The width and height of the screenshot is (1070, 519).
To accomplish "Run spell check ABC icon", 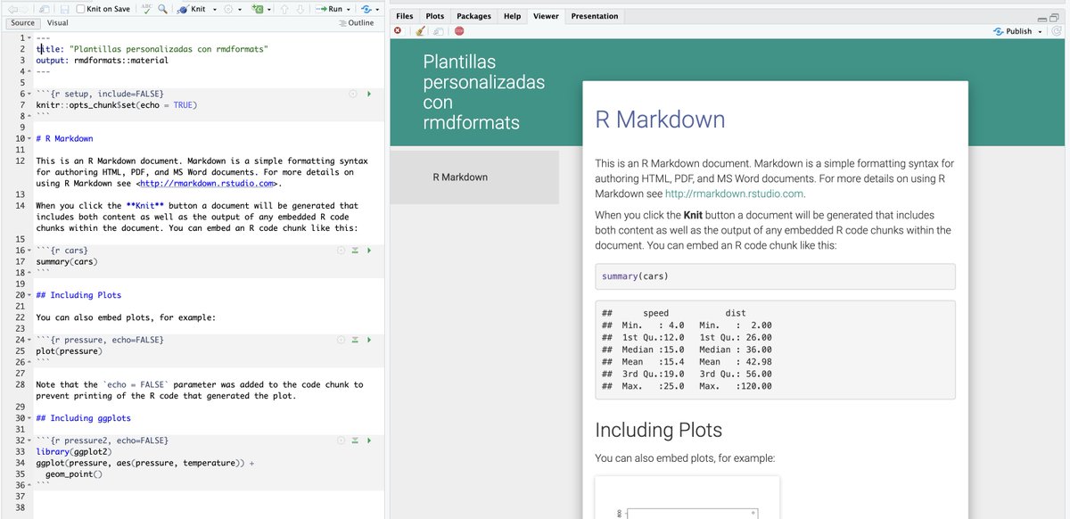I will (146, 9).
